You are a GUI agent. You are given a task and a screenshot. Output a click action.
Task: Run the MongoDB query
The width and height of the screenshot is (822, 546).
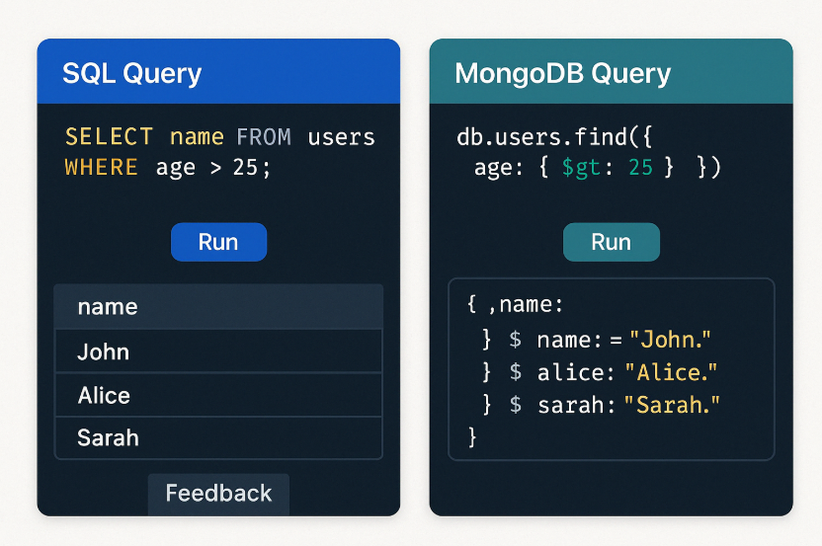pyautogui.click(x=612, y=242)
